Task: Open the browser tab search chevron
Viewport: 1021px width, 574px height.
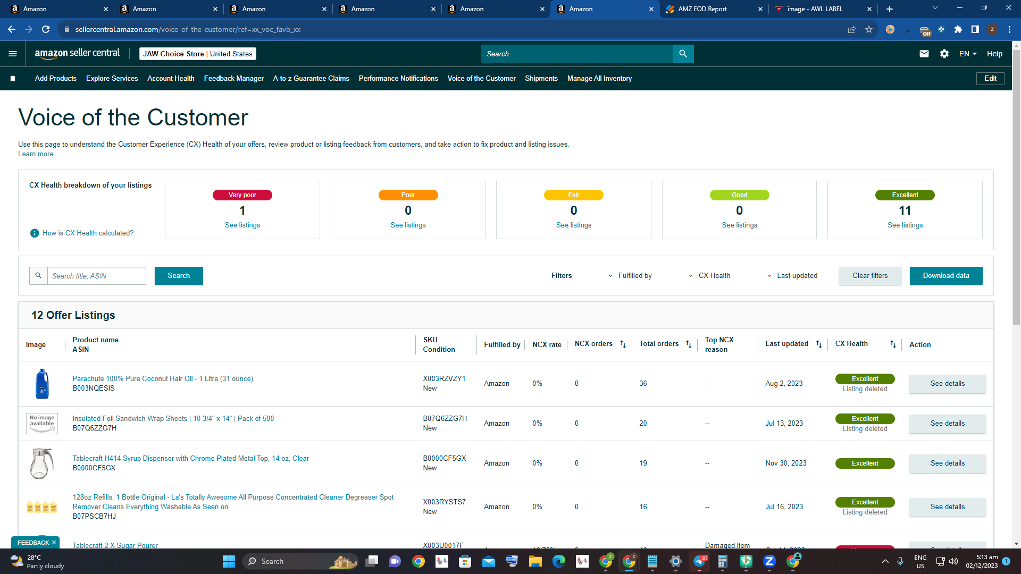Action: tap(935, 8)
